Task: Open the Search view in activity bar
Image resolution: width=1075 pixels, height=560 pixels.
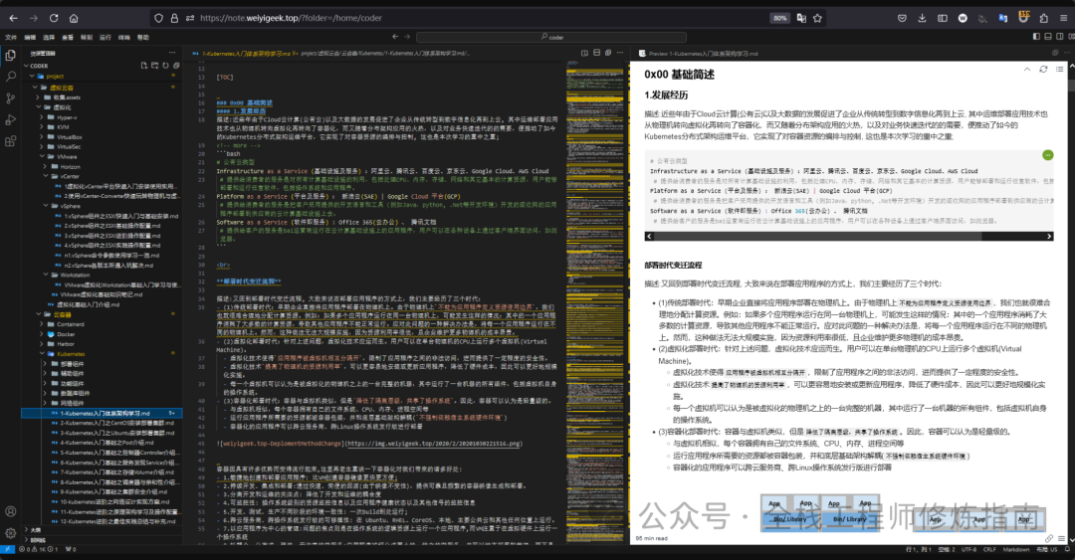Action: tap(10, 77)
